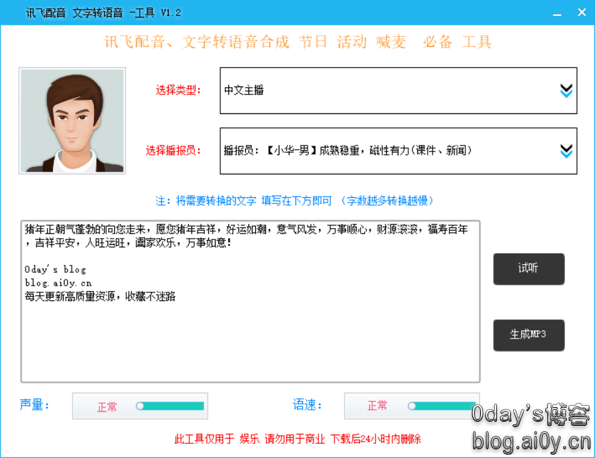Screen dimensions: 595x458
Task: Click the 正常 value beside 声量
Action: pyautogui.click(x=107, y=407)
